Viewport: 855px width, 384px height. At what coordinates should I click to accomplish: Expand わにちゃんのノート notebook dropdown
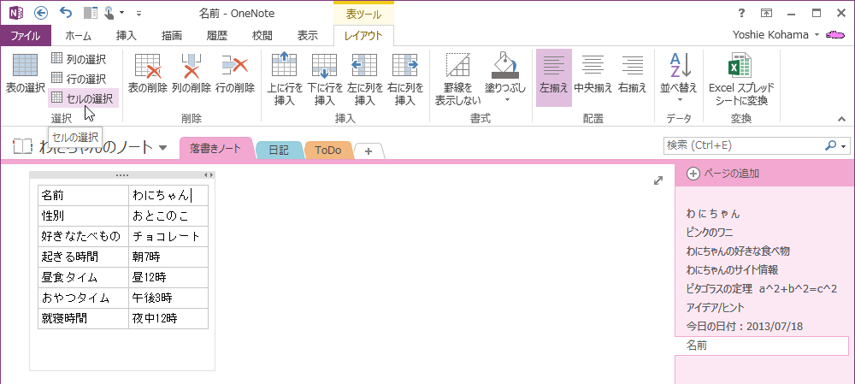(162, 148)
